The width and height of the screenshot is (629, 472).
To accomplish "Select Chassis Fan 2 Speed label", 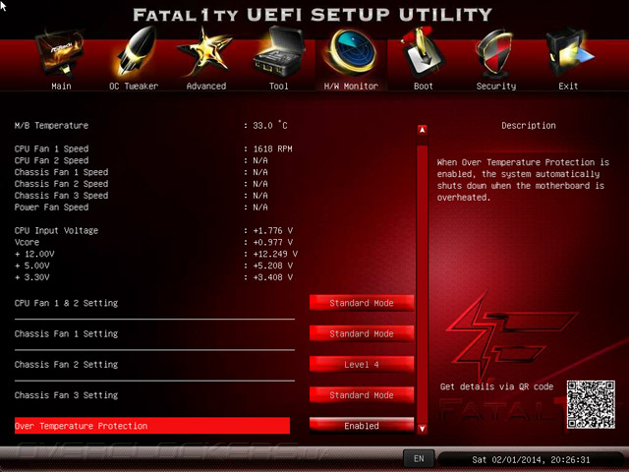I will (x=61, y=184).
